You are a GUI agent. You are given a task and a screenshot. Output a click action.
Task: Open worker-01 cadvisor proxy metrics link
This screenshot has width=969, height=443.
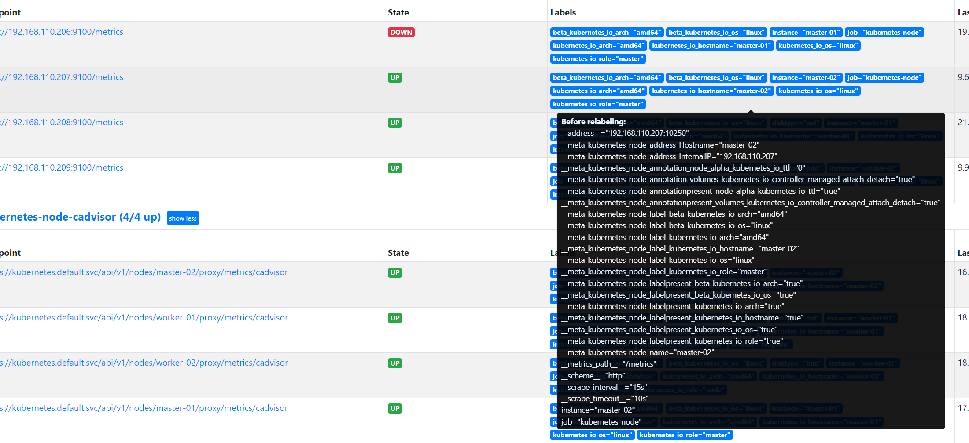point(144,318)
